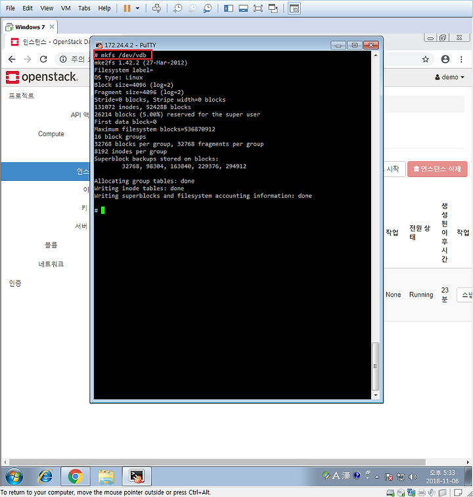
Task: Open the 볼륨 sidebar section
Action: click(51, 245)
